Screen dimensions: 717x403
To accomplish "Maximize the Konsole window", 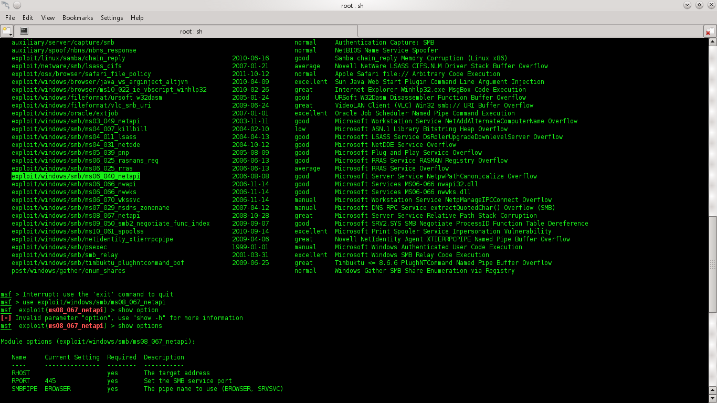I will tap(699, 5).
